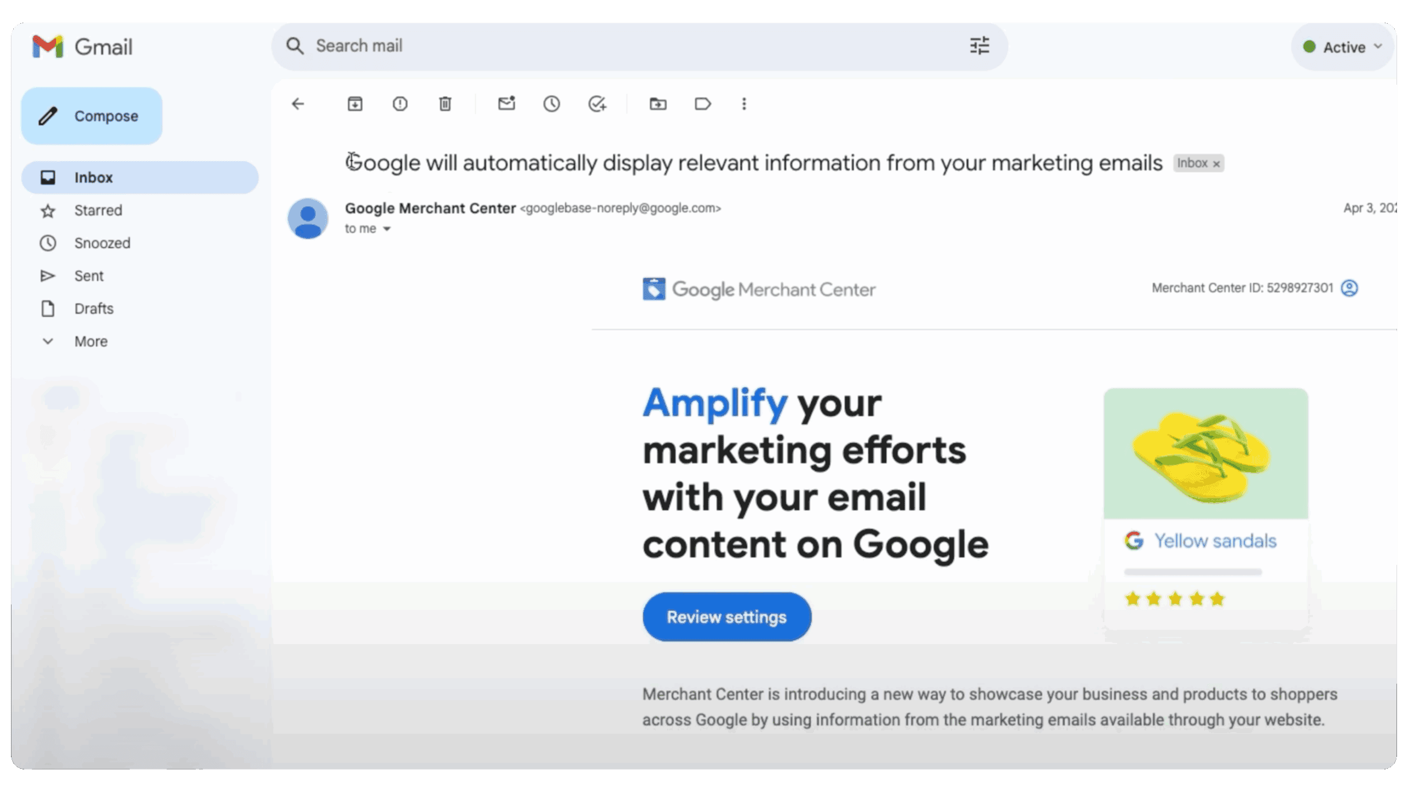This screenshot has width=1408, height=792.
Task: Open search filter options icon
Action: coord(979,46)
